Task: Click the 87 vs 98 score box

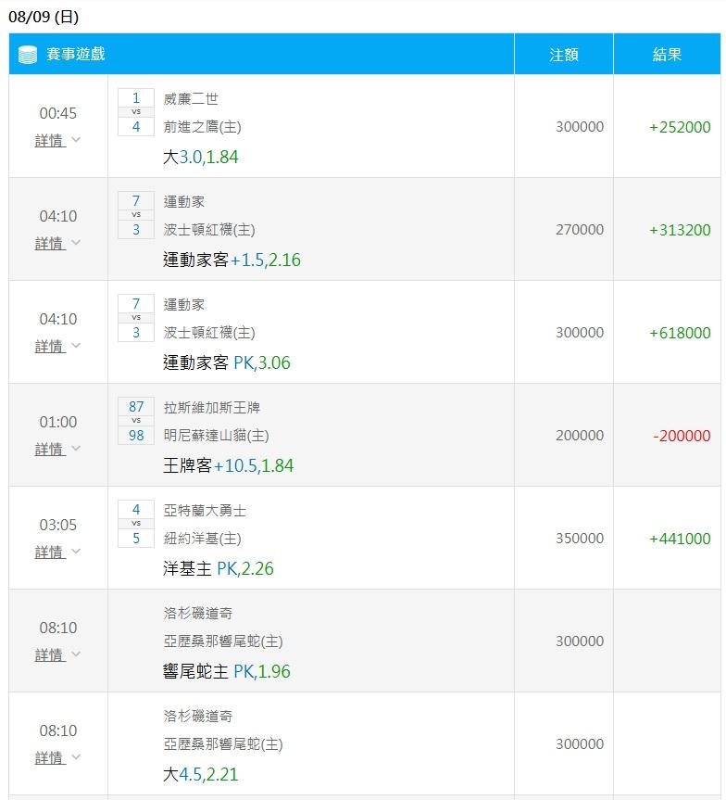Action: [x=136, y=421]
